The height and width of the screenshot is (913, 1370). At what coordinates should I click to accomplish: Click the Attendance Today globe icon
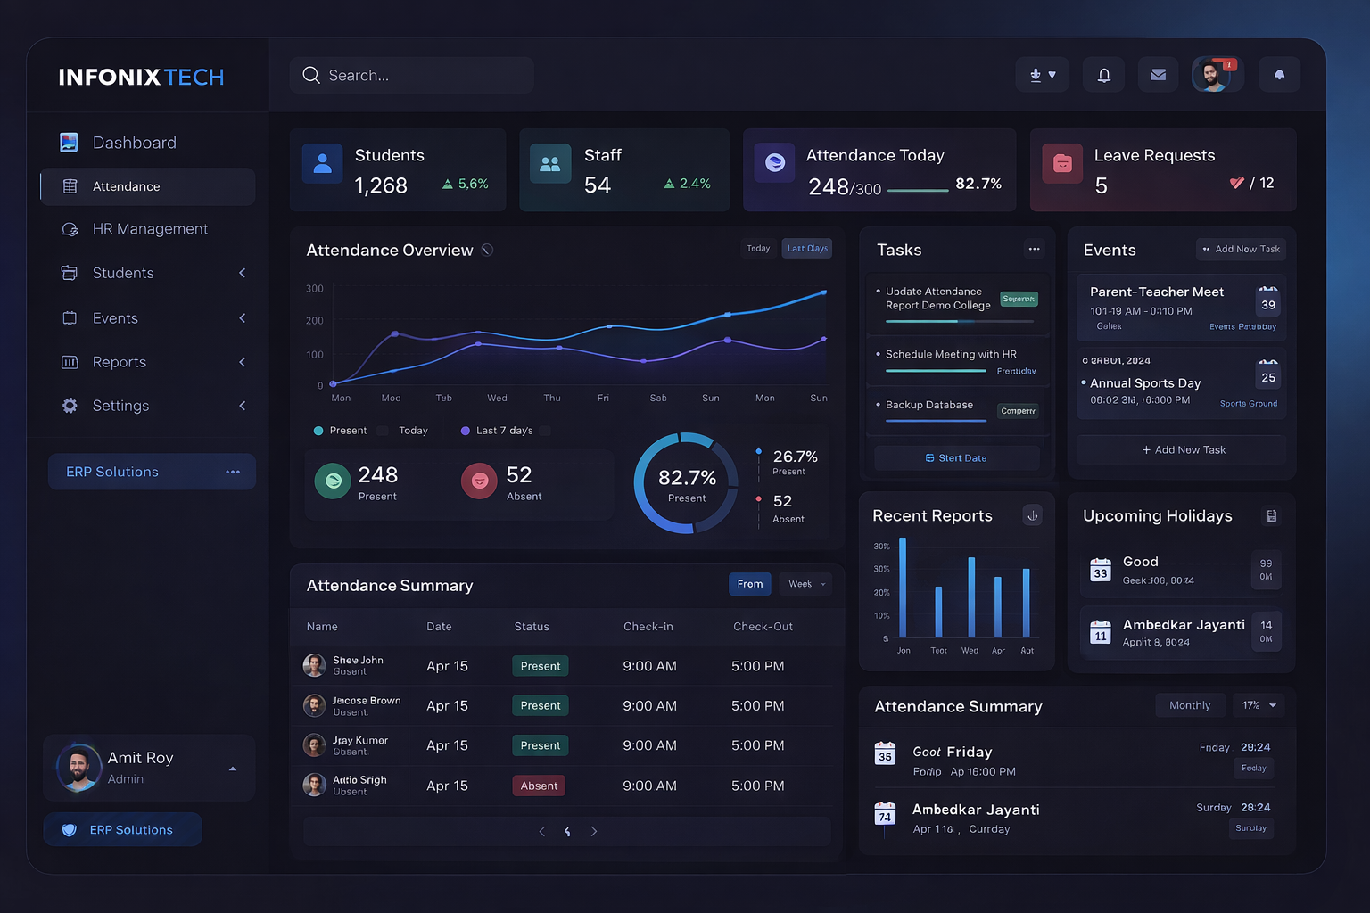775,162
